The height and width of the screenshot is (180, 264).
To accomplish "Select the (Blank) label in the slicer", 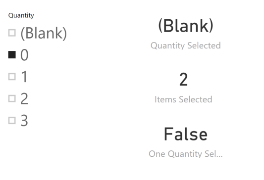I will point(44,34).
